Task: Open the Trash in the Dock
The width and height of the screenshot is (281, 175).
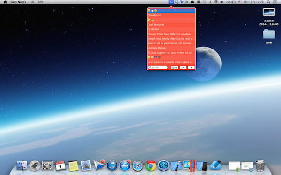Action: pyautogui.click(x=260, y=166)
